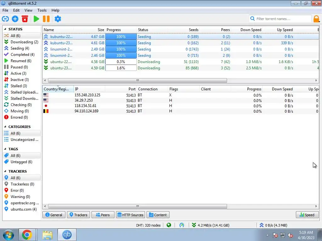Switch to the Peers tab
322x241 pixels.
click(x=103, y=215)
